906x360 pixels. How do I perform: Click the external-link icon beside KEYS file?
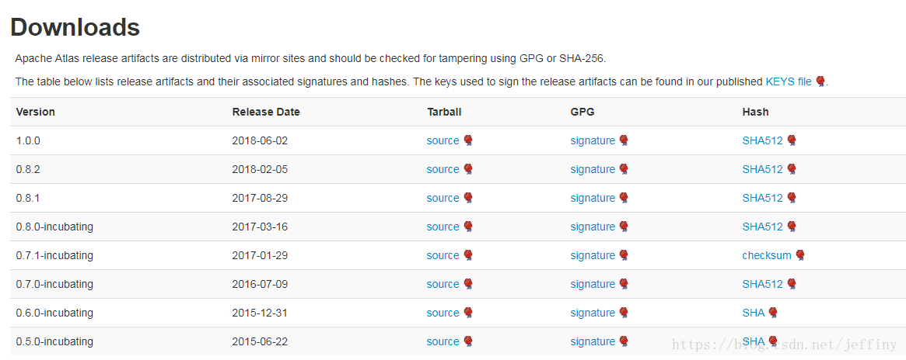coord(820,81)
